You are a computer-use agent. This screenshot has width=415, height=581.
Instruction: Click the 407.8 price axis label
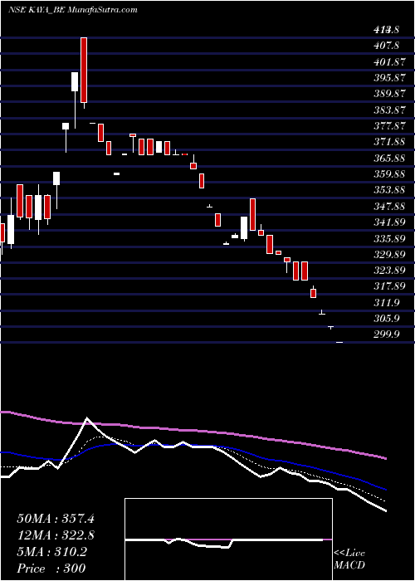[x=387, y=46]
